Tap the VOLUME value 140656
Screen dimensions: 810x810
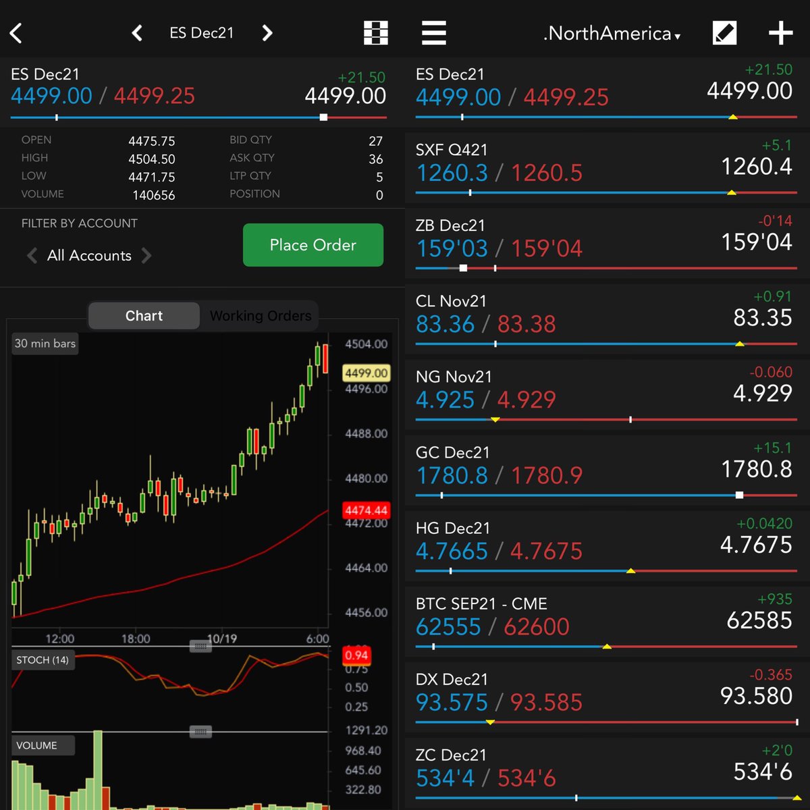pos(153,195)
